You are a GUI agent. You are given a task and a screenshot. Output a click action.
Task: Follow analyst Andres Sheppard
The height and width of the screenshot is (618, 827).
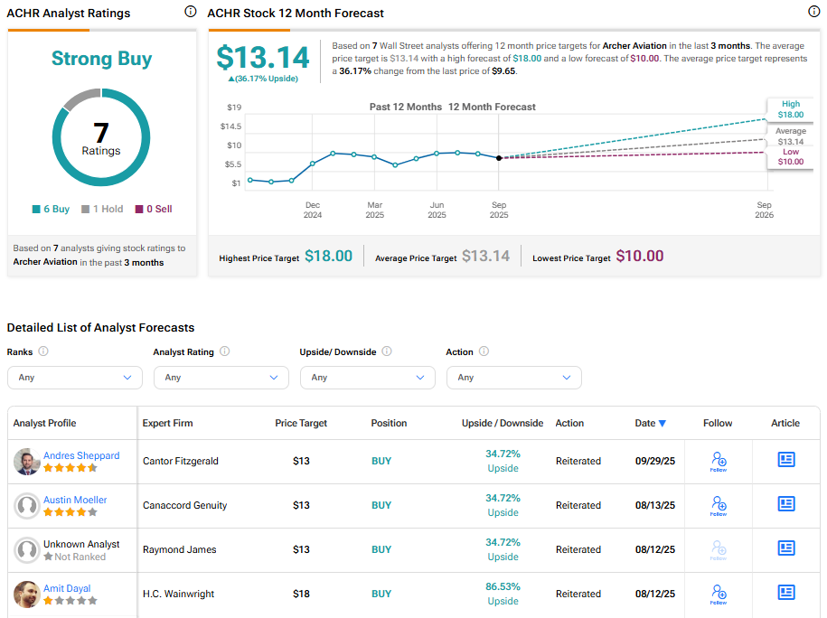click(719, 461)
